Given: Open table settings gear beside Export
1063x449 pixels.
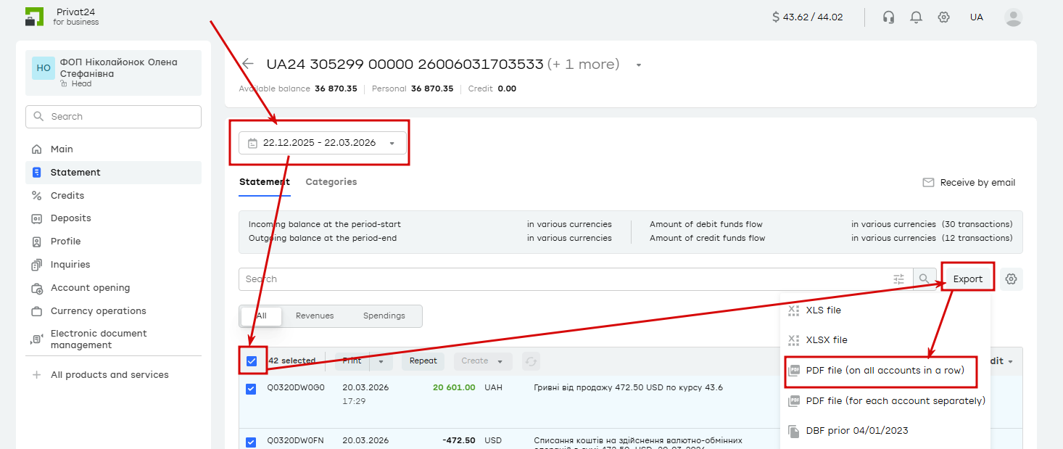Looking at the screenshot, I should (x=1012, y=279).
